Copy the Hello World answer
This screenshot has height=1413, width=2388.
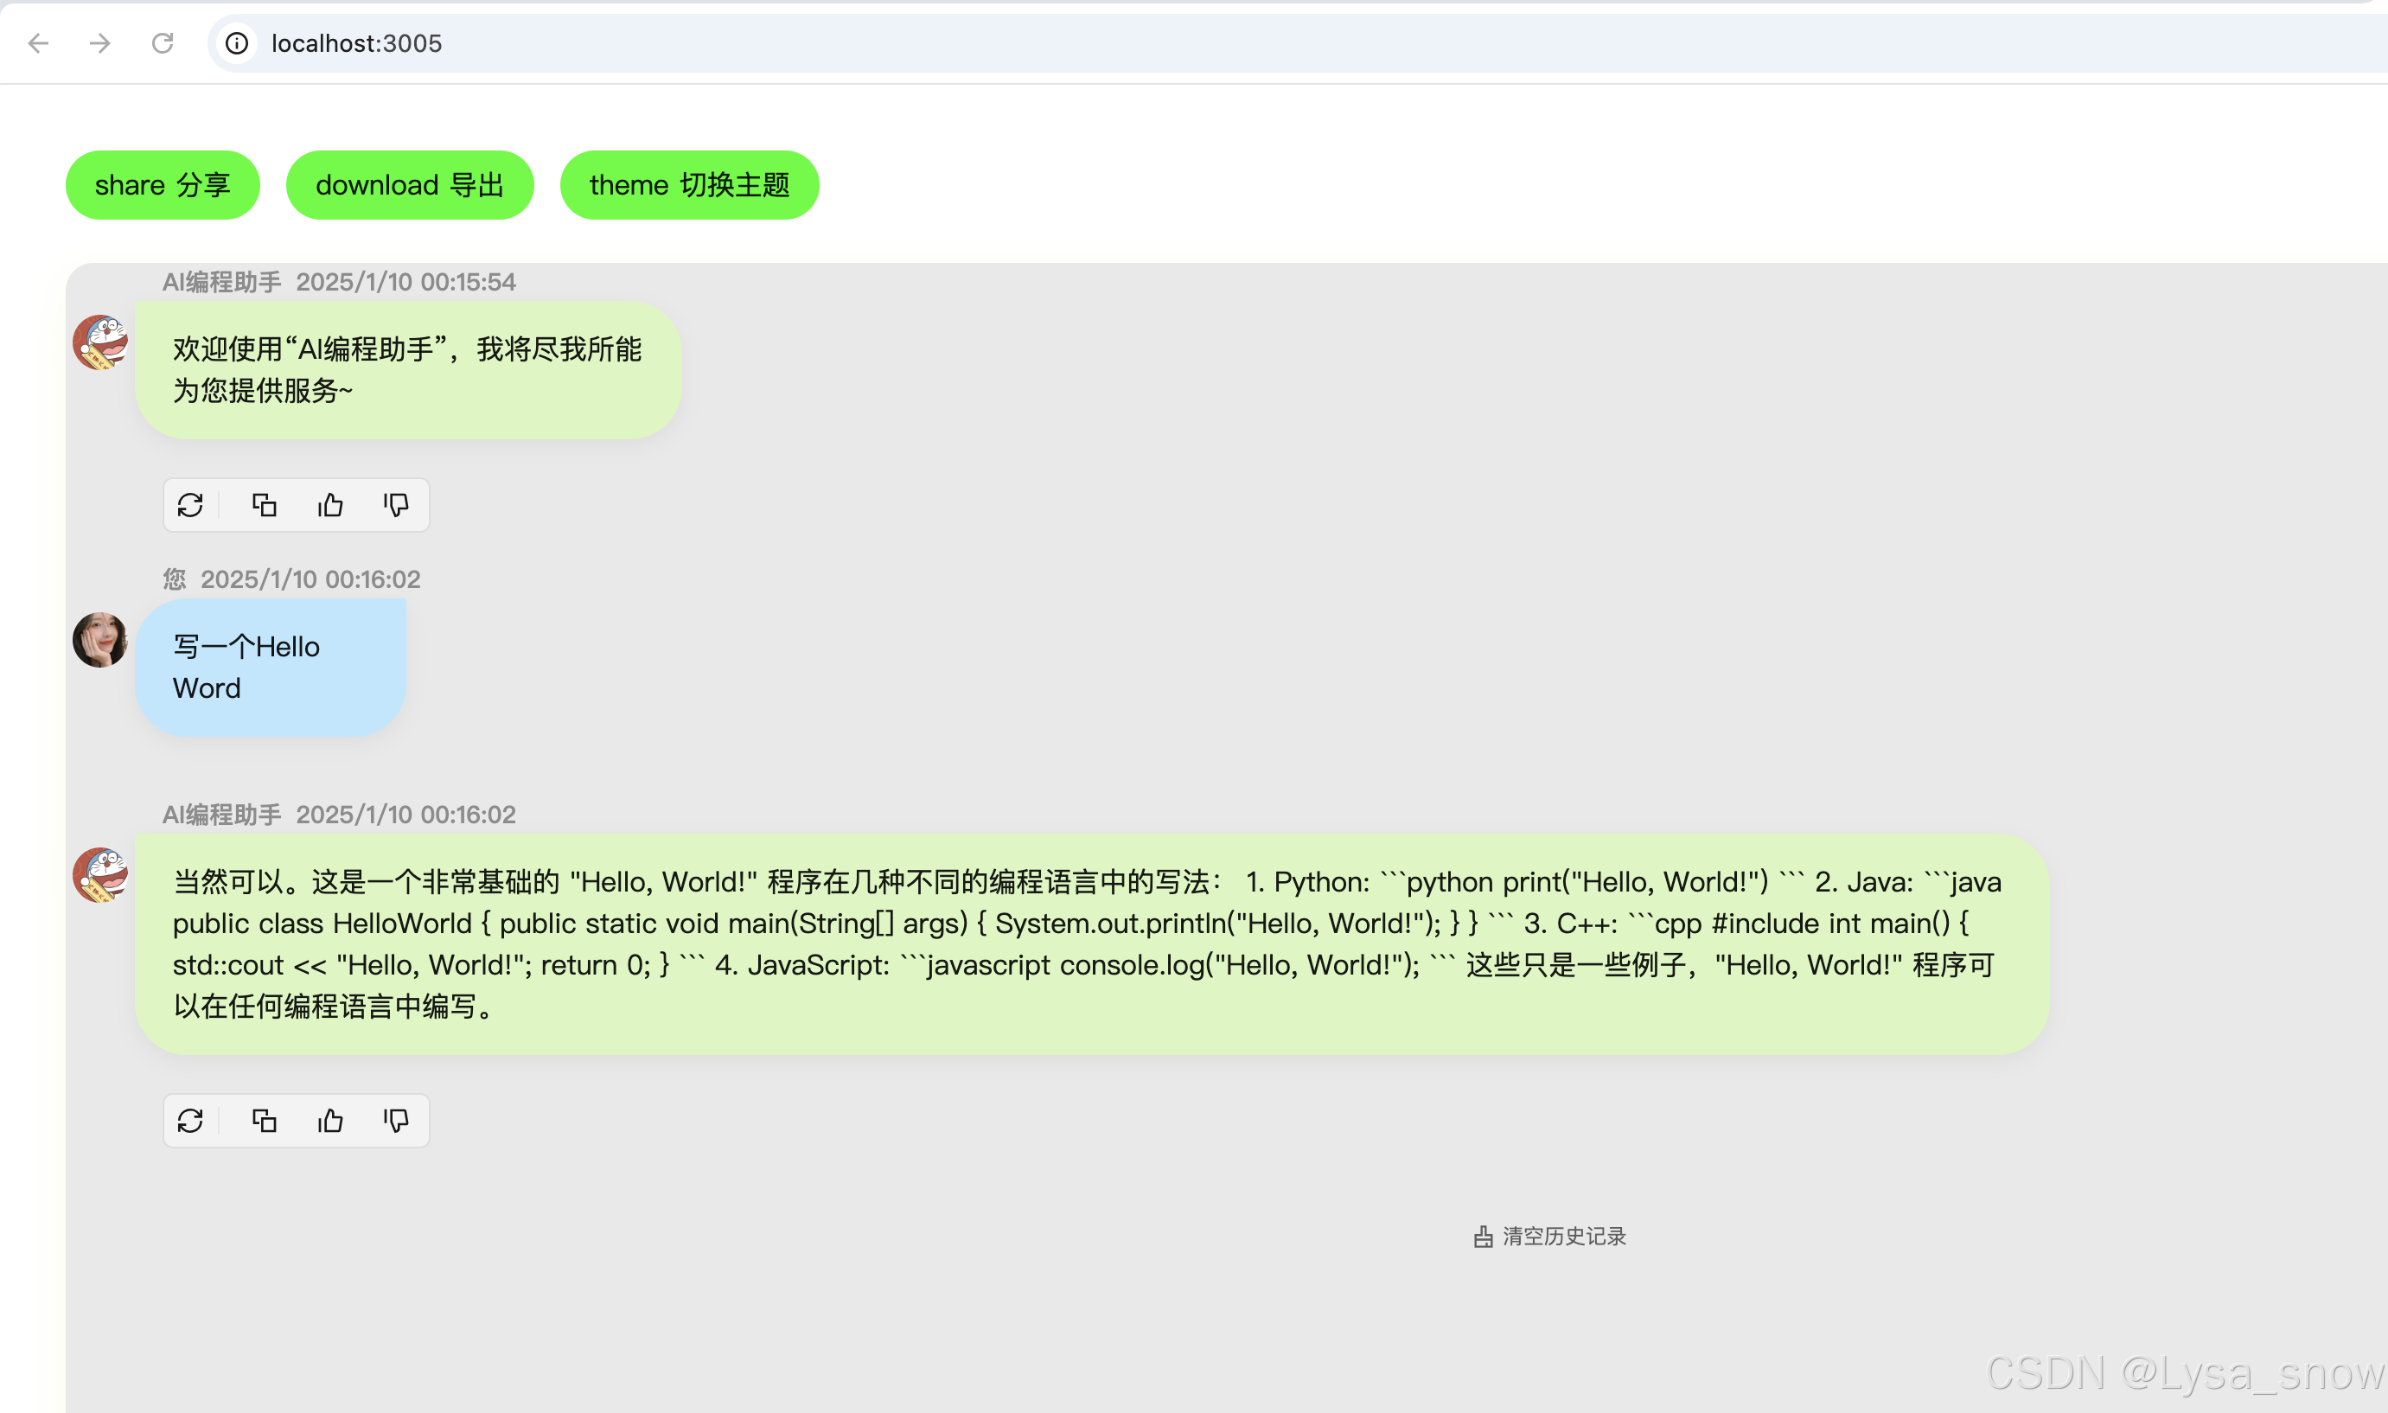coord(264,1121)
